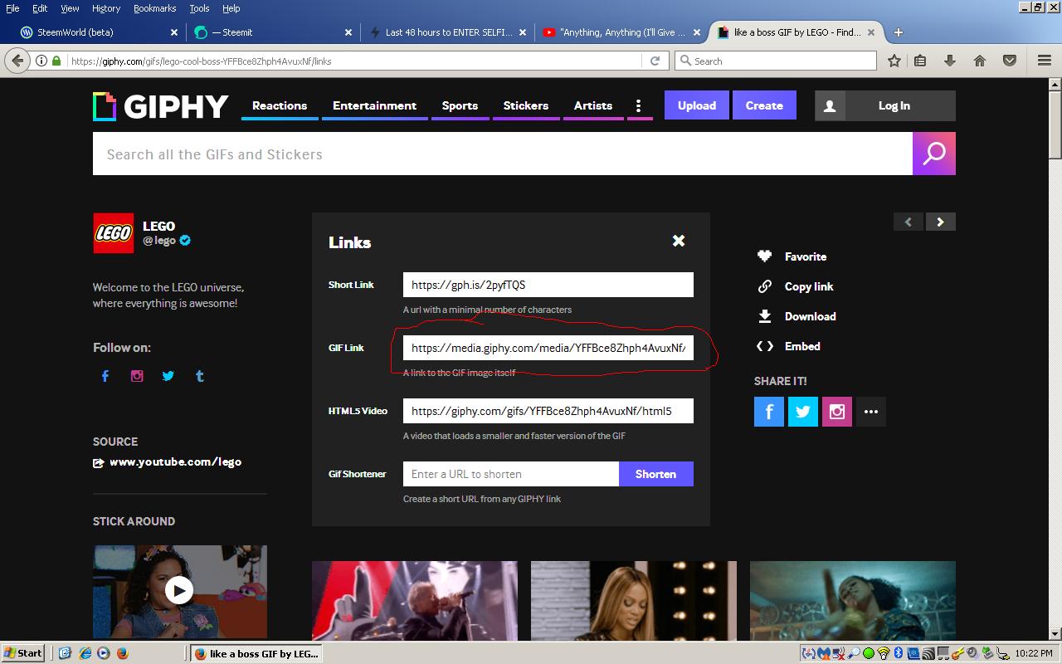
Task: Click the Enter a URL to shorten field
Action: coord(511,474)
